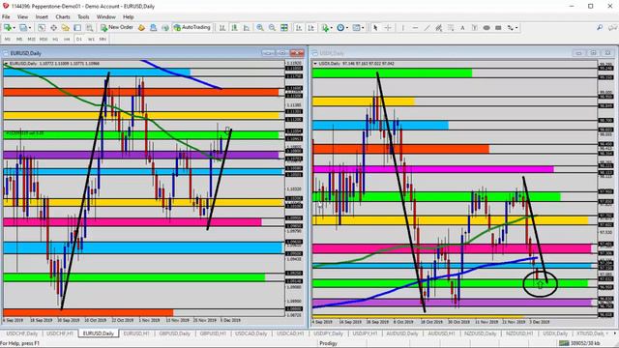This screenshot has height=348, width=619.
Task: Launch MetaEditor from the toolbar
Action: point(141,28)
